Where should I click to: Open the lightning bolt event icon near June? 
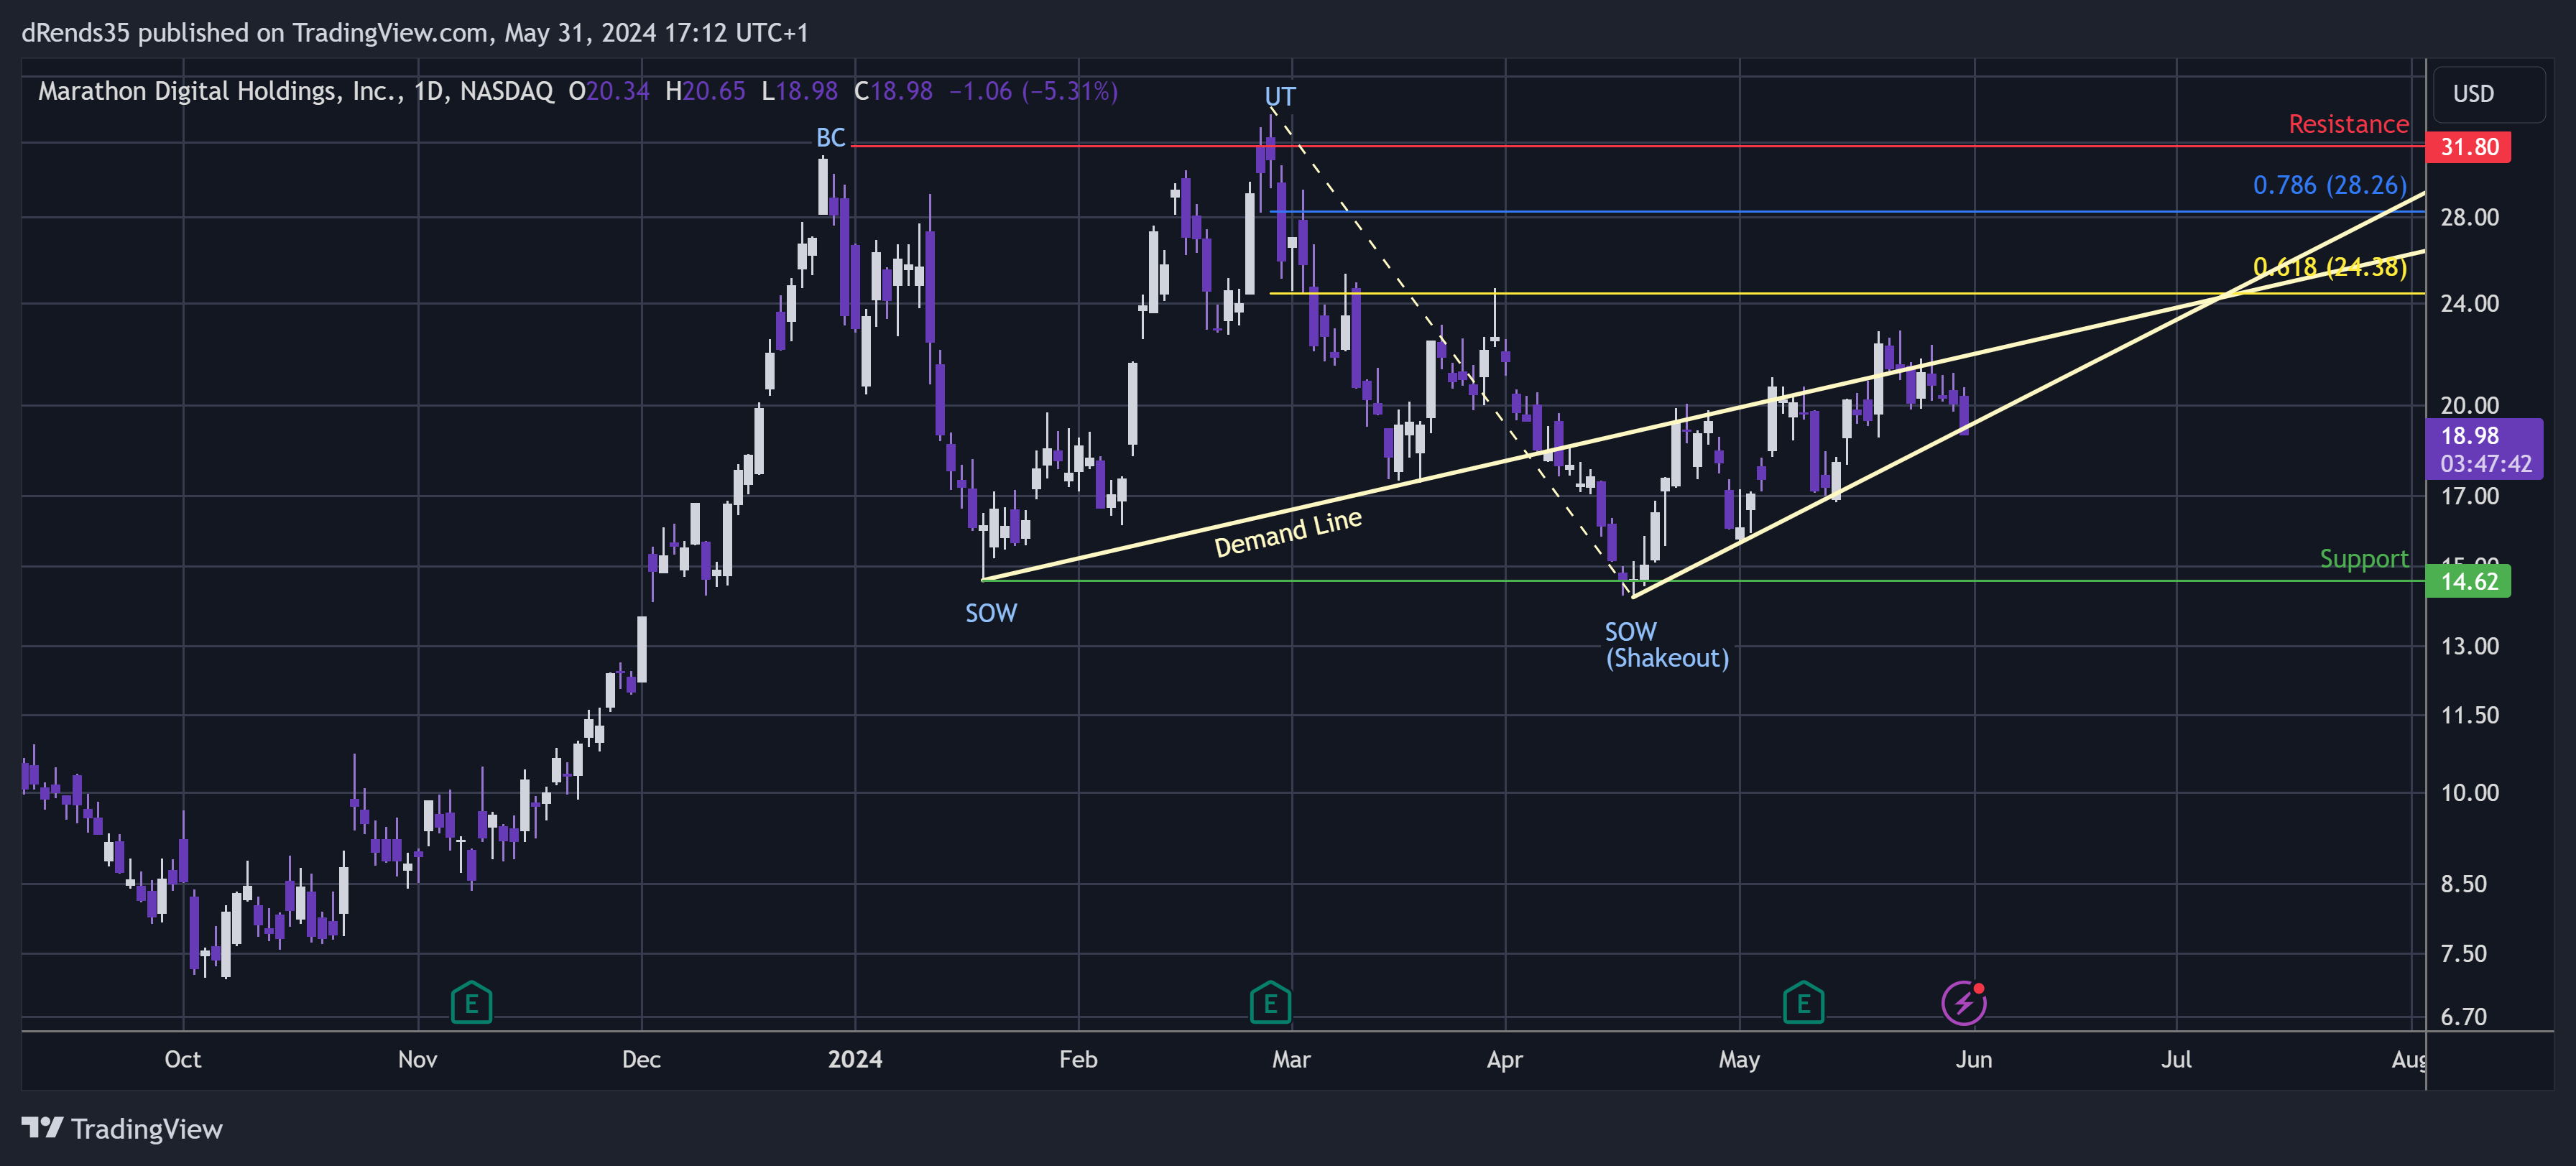(1964, 1002)
